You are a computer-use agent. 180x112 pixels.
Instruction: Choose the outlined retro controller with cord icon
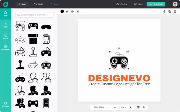20,39
